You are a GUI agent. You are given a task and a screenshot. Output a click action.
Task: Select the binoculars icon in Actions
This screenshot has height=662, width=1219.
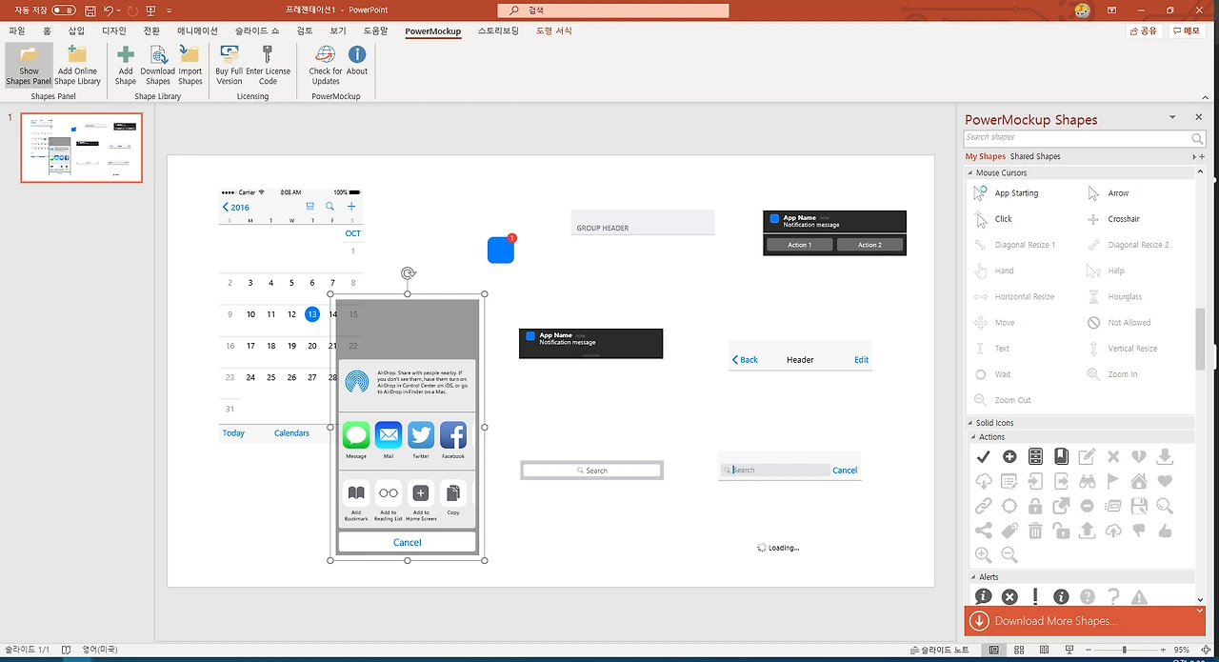(1087, 481)
